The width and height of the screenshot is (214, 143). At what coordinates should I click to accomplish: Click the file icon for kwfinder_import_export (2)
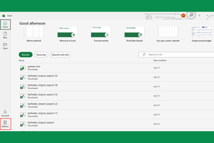click(x=23, y=105)
